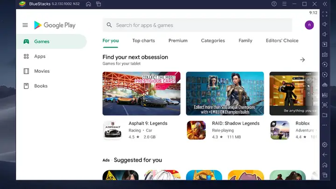Image resolution: width=336 pixels, height=189 pixels.
Task: Open BlueStacks help question mark icon
Action: pos(274,4)
